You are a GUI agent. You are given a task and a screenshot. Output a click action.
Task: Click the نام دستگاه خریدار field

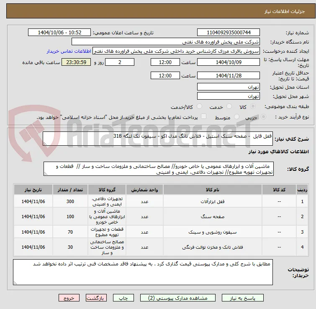[x=166, y=42]
